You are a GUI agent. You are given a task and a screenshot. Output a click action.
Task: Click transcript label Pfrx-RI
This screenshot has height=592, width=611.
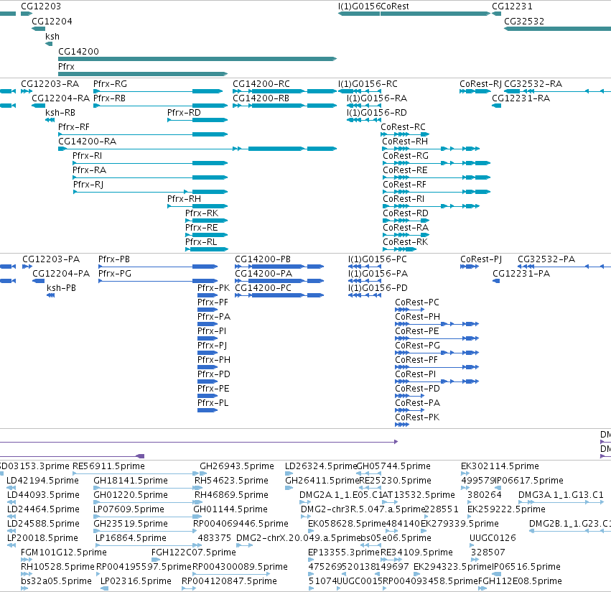tap(88, 156)
